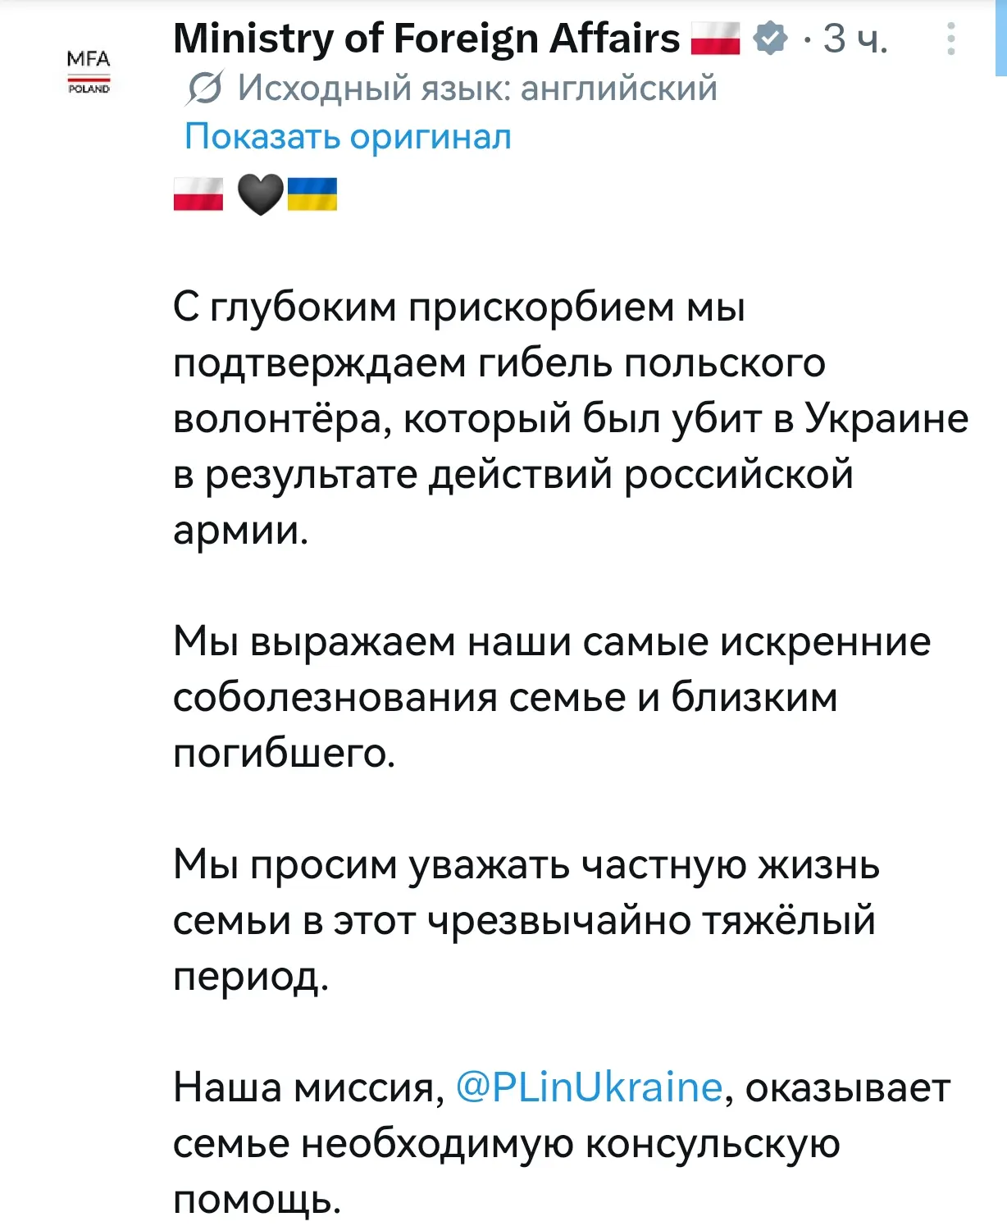
Task: Click the MFA text in the avatar logo
Action: 88,59
